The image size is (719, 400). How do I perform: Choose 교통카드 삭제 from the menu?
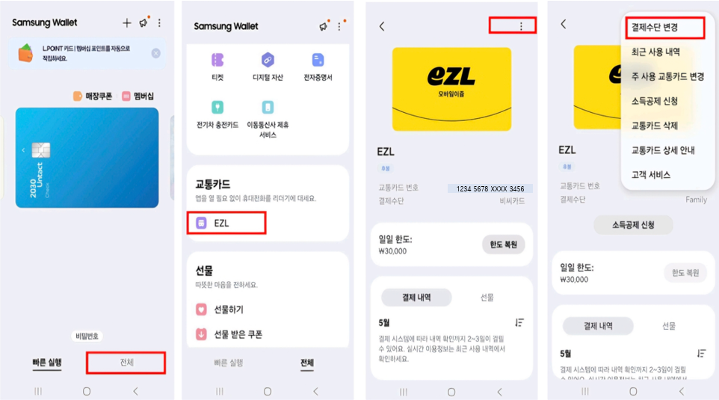click(654, 126)
